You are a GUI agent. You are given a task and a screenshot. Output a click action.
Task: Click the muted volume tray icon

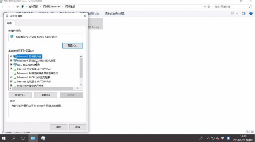click(x=218, y=138)
